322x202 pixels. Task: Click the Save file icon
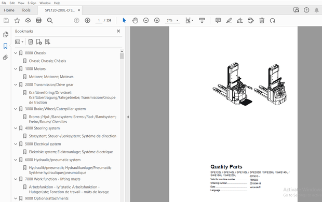[x=6, y=21]
